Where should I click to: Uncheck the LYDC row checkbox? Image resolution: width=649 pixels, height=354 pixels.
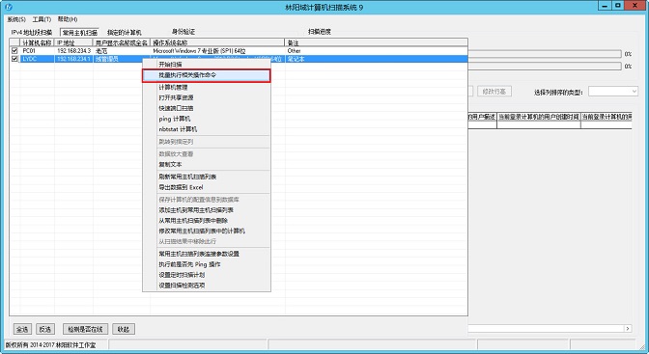tap(14, 59)
